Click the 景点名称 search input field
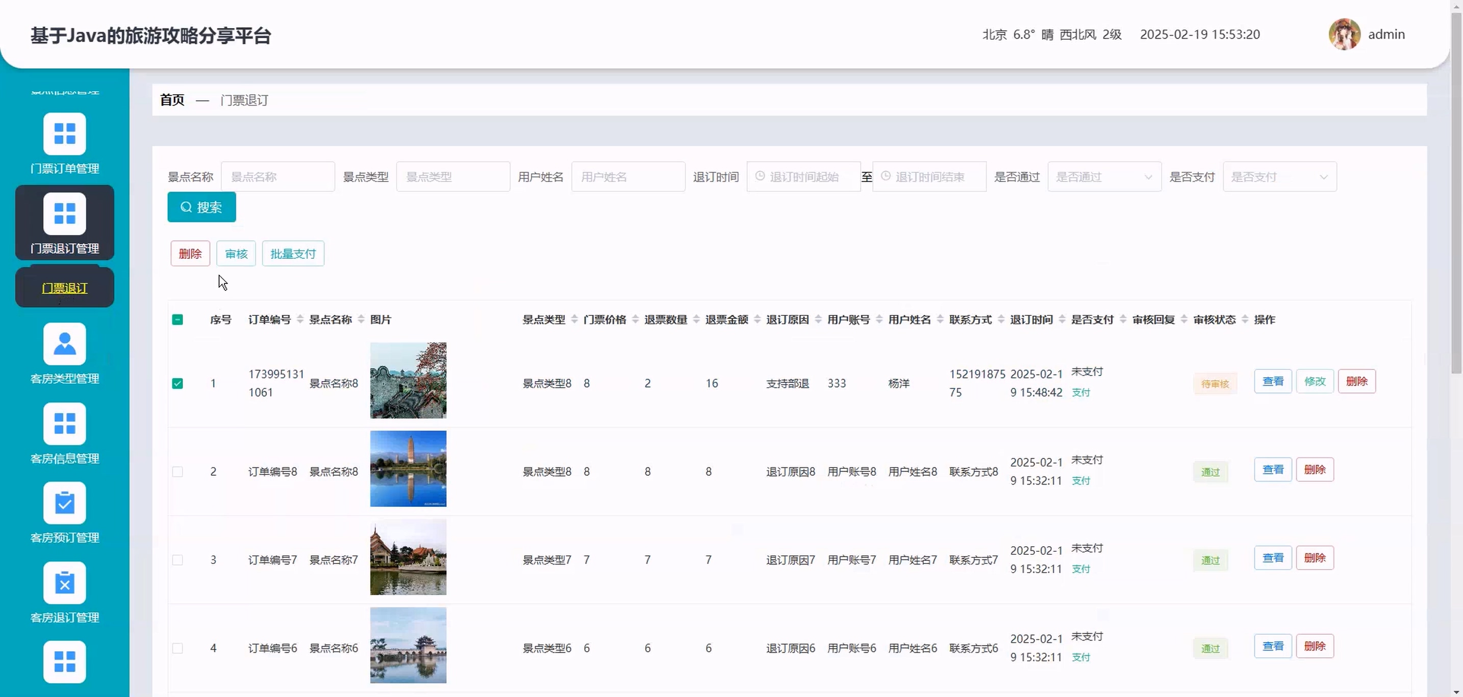The height and width of the screenshot is (697, 1463). [x=278, y=177]
